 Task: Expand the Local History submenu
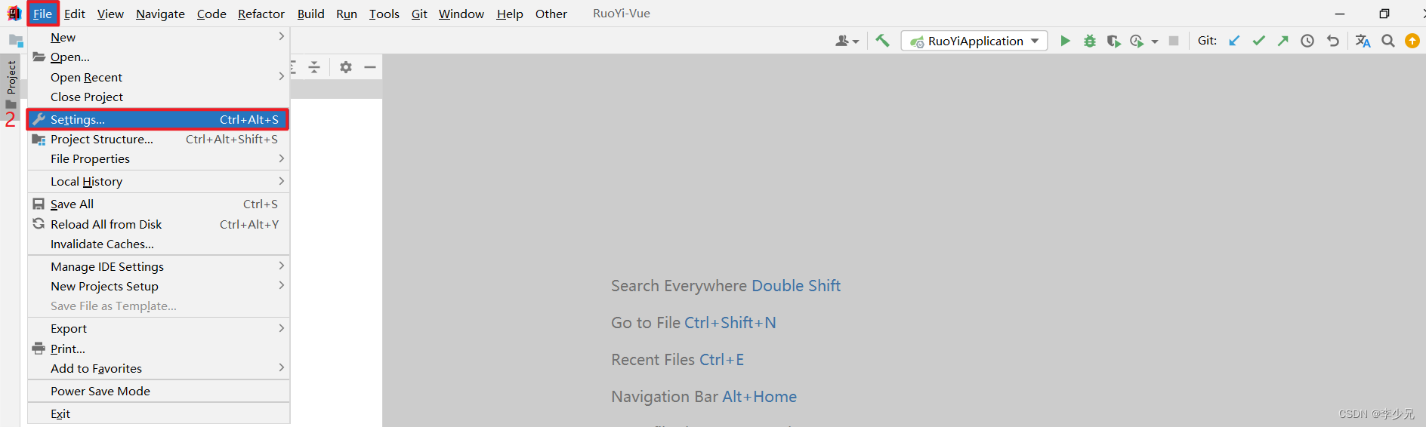[x=159, y=181]
